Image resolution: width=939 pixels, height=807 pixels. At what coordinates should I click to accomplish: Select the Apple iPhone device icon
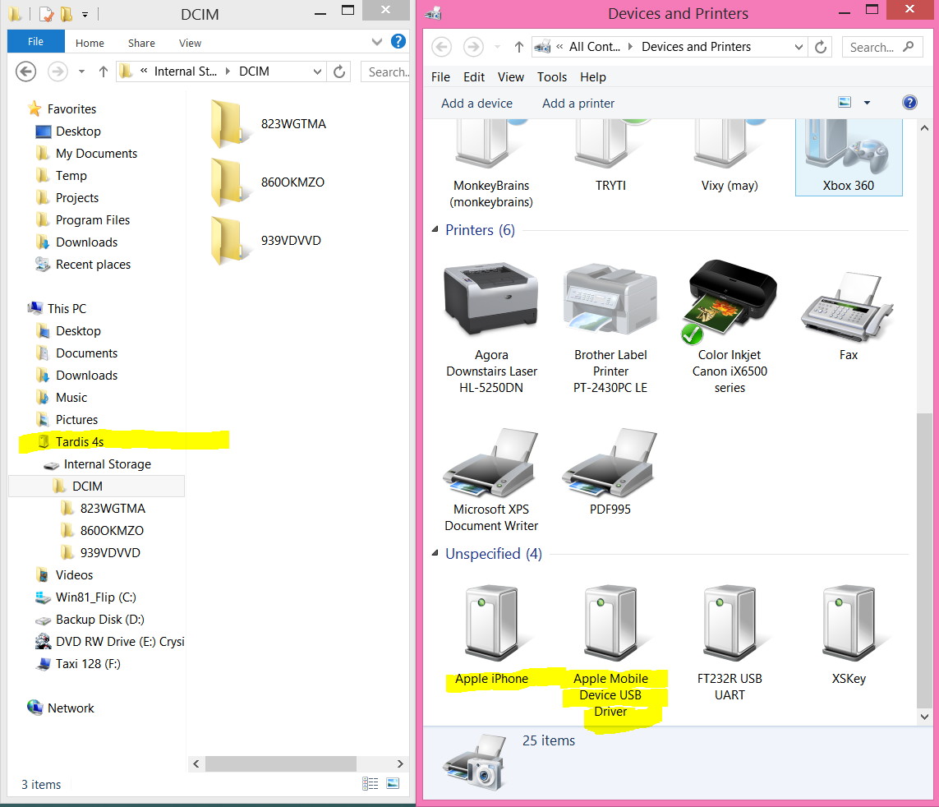coord(491,623)
